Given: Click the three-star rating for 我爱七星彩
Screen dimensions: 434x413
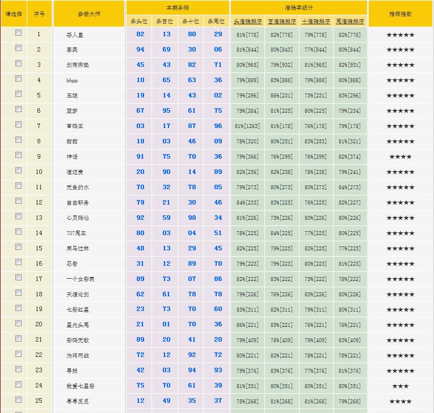Looking at the screenshot, I should pos(401,386).
